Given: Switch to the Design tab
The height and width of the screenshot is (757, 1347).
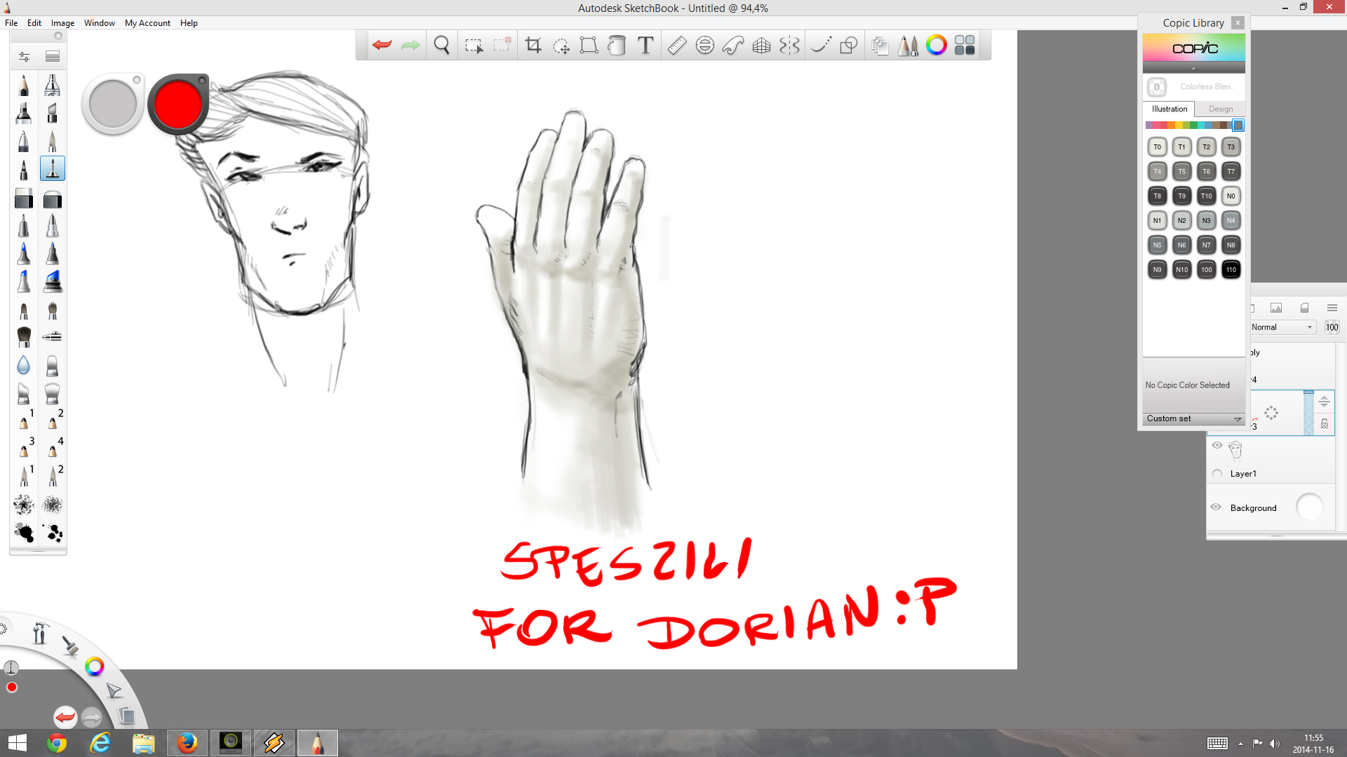Looking at the screenshot, I should (1220, 109).
